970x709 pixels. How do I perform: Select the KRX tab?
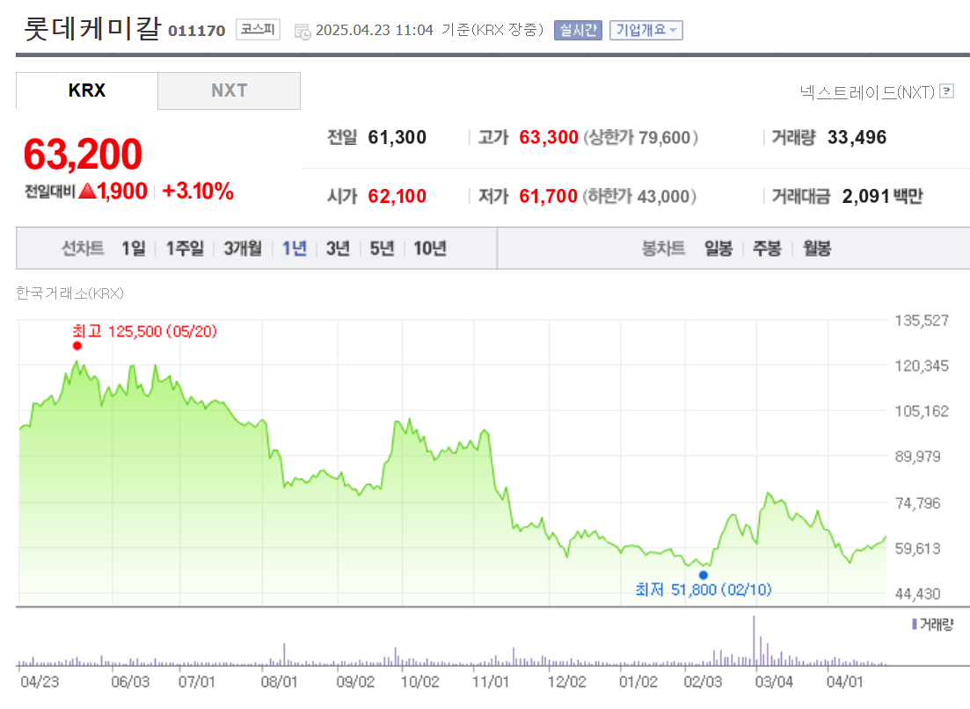pos(86,90)
